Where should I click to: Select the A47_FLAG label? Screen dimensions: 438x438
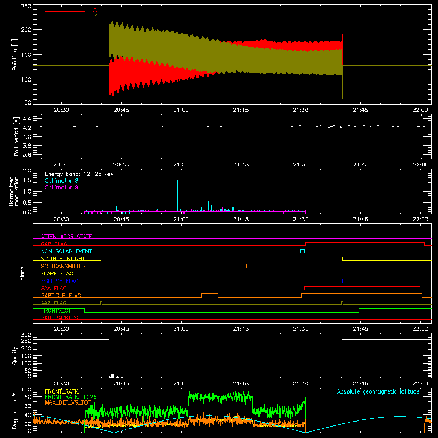point(54,303)
